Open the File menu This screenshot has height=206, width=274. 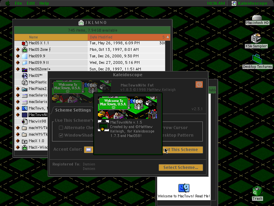coord(18,3)
